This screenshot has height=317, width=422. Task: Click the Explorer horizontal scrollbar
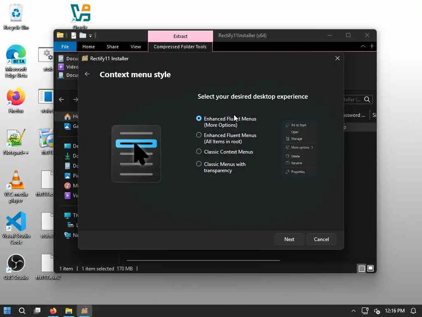coord(203,260)
